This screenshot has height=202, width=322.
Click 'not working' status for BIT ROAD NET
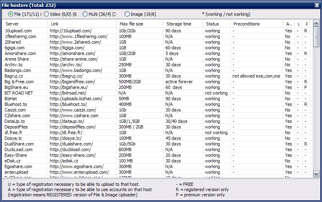click(x=216, y=93)
